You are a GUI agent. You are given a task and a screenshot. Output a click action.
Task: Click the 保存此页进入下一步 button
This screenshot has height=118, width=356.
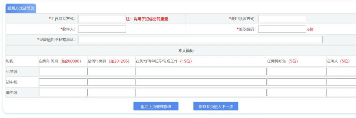(x=216, y=106)
